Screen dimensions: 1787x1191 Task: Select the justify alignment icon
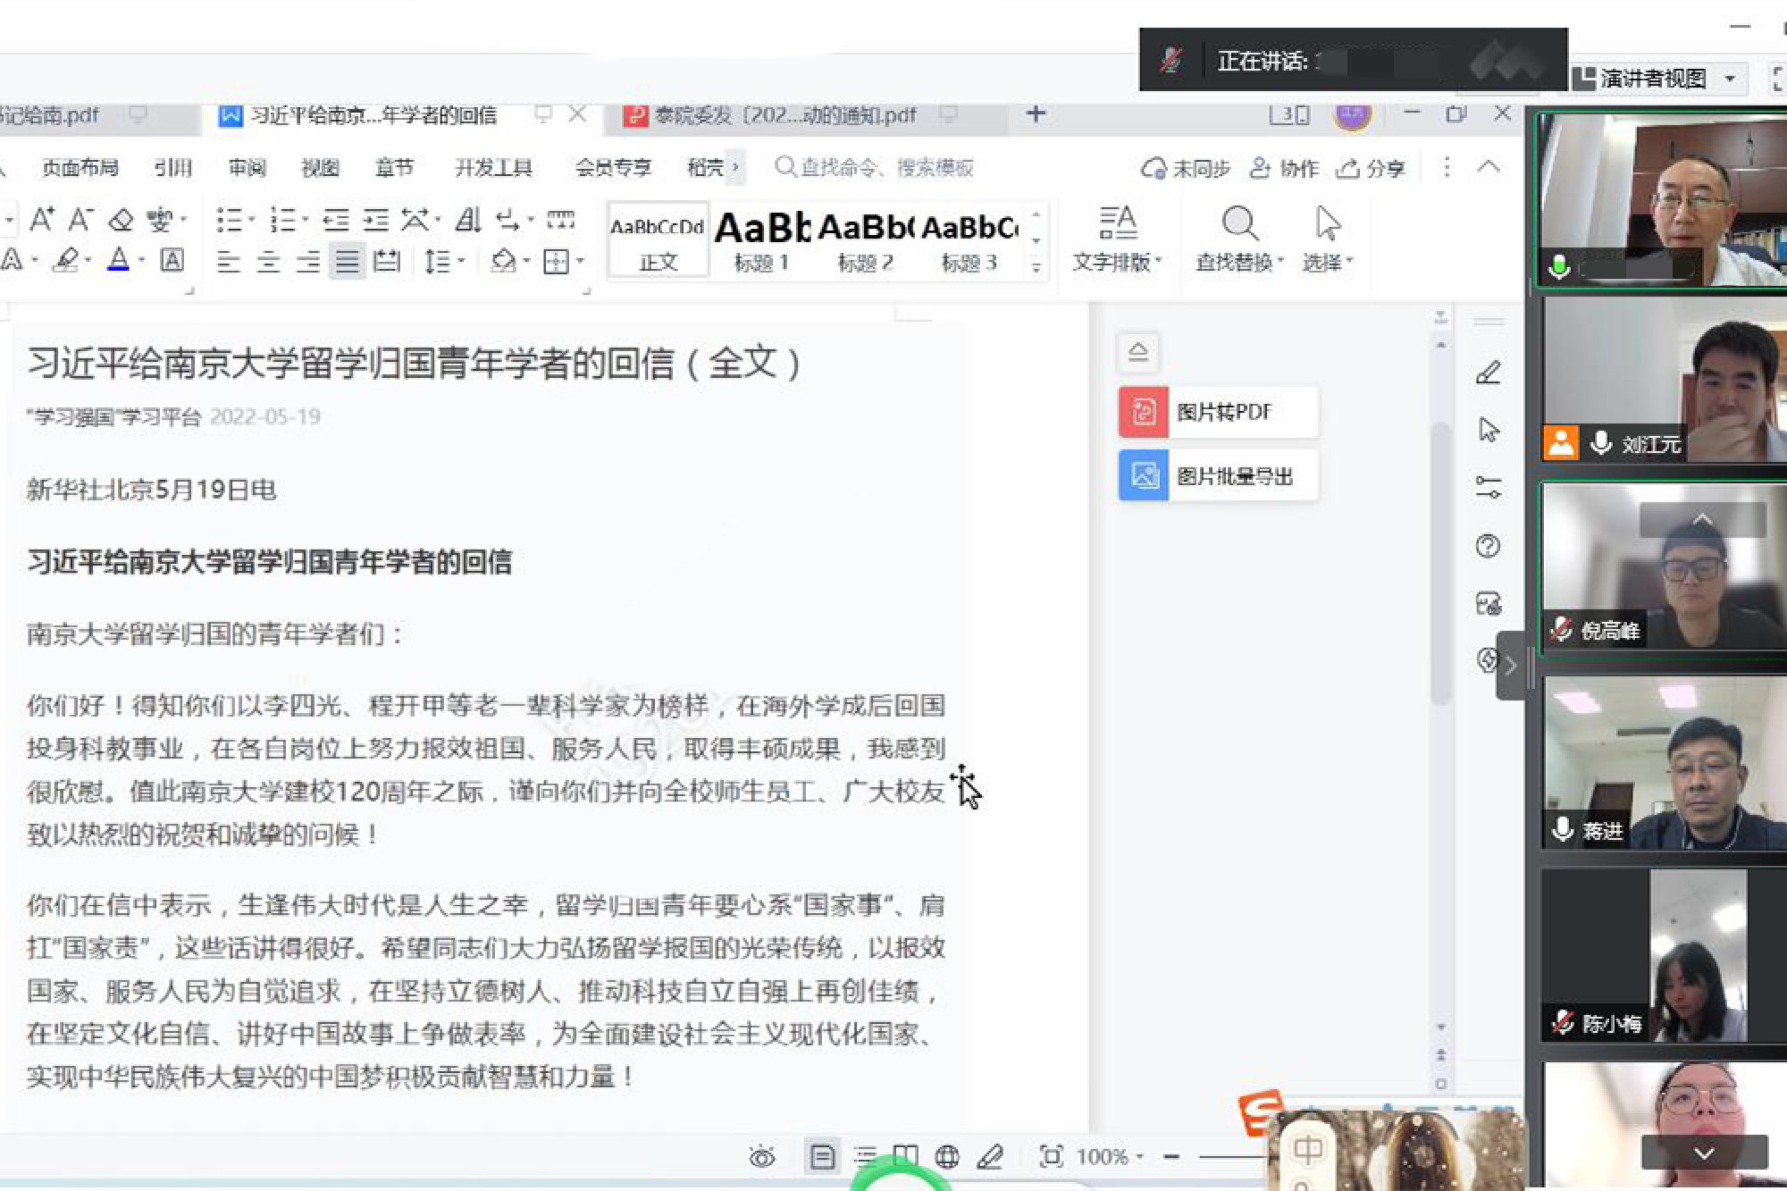tap(347, 262)
